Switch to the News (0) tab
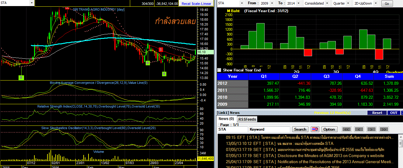 click(x=227, y=119)
